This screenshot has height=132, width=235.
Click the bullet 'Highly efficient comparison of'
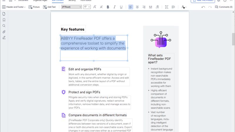coord(160,99)
